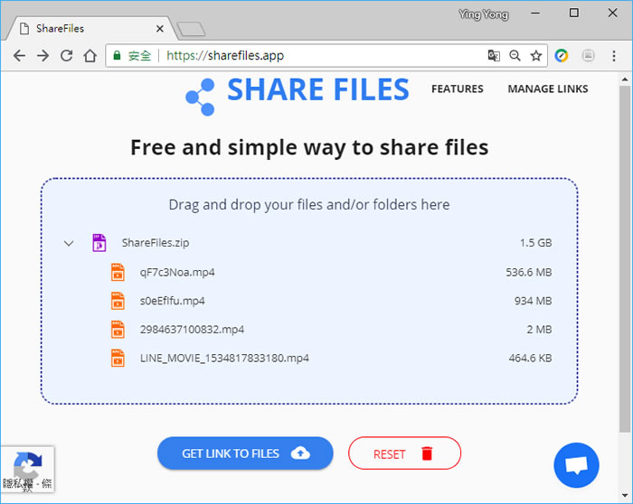Click the scrollbar up arrow
Screen dimensions: 633x504
pyautogui.click(x=625, y=79)
